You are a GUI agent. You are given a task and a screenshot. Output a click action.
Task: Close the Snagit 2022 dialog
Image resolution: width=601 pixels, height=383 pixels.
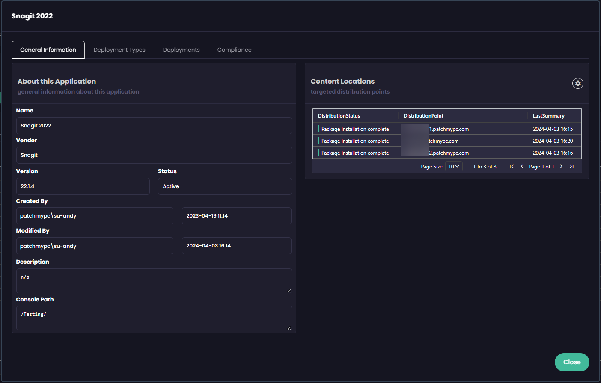click(571, 362)
